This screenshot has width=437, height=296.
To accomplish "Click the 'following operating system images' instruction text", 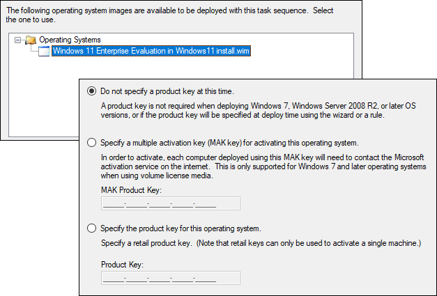I will 169,15.
